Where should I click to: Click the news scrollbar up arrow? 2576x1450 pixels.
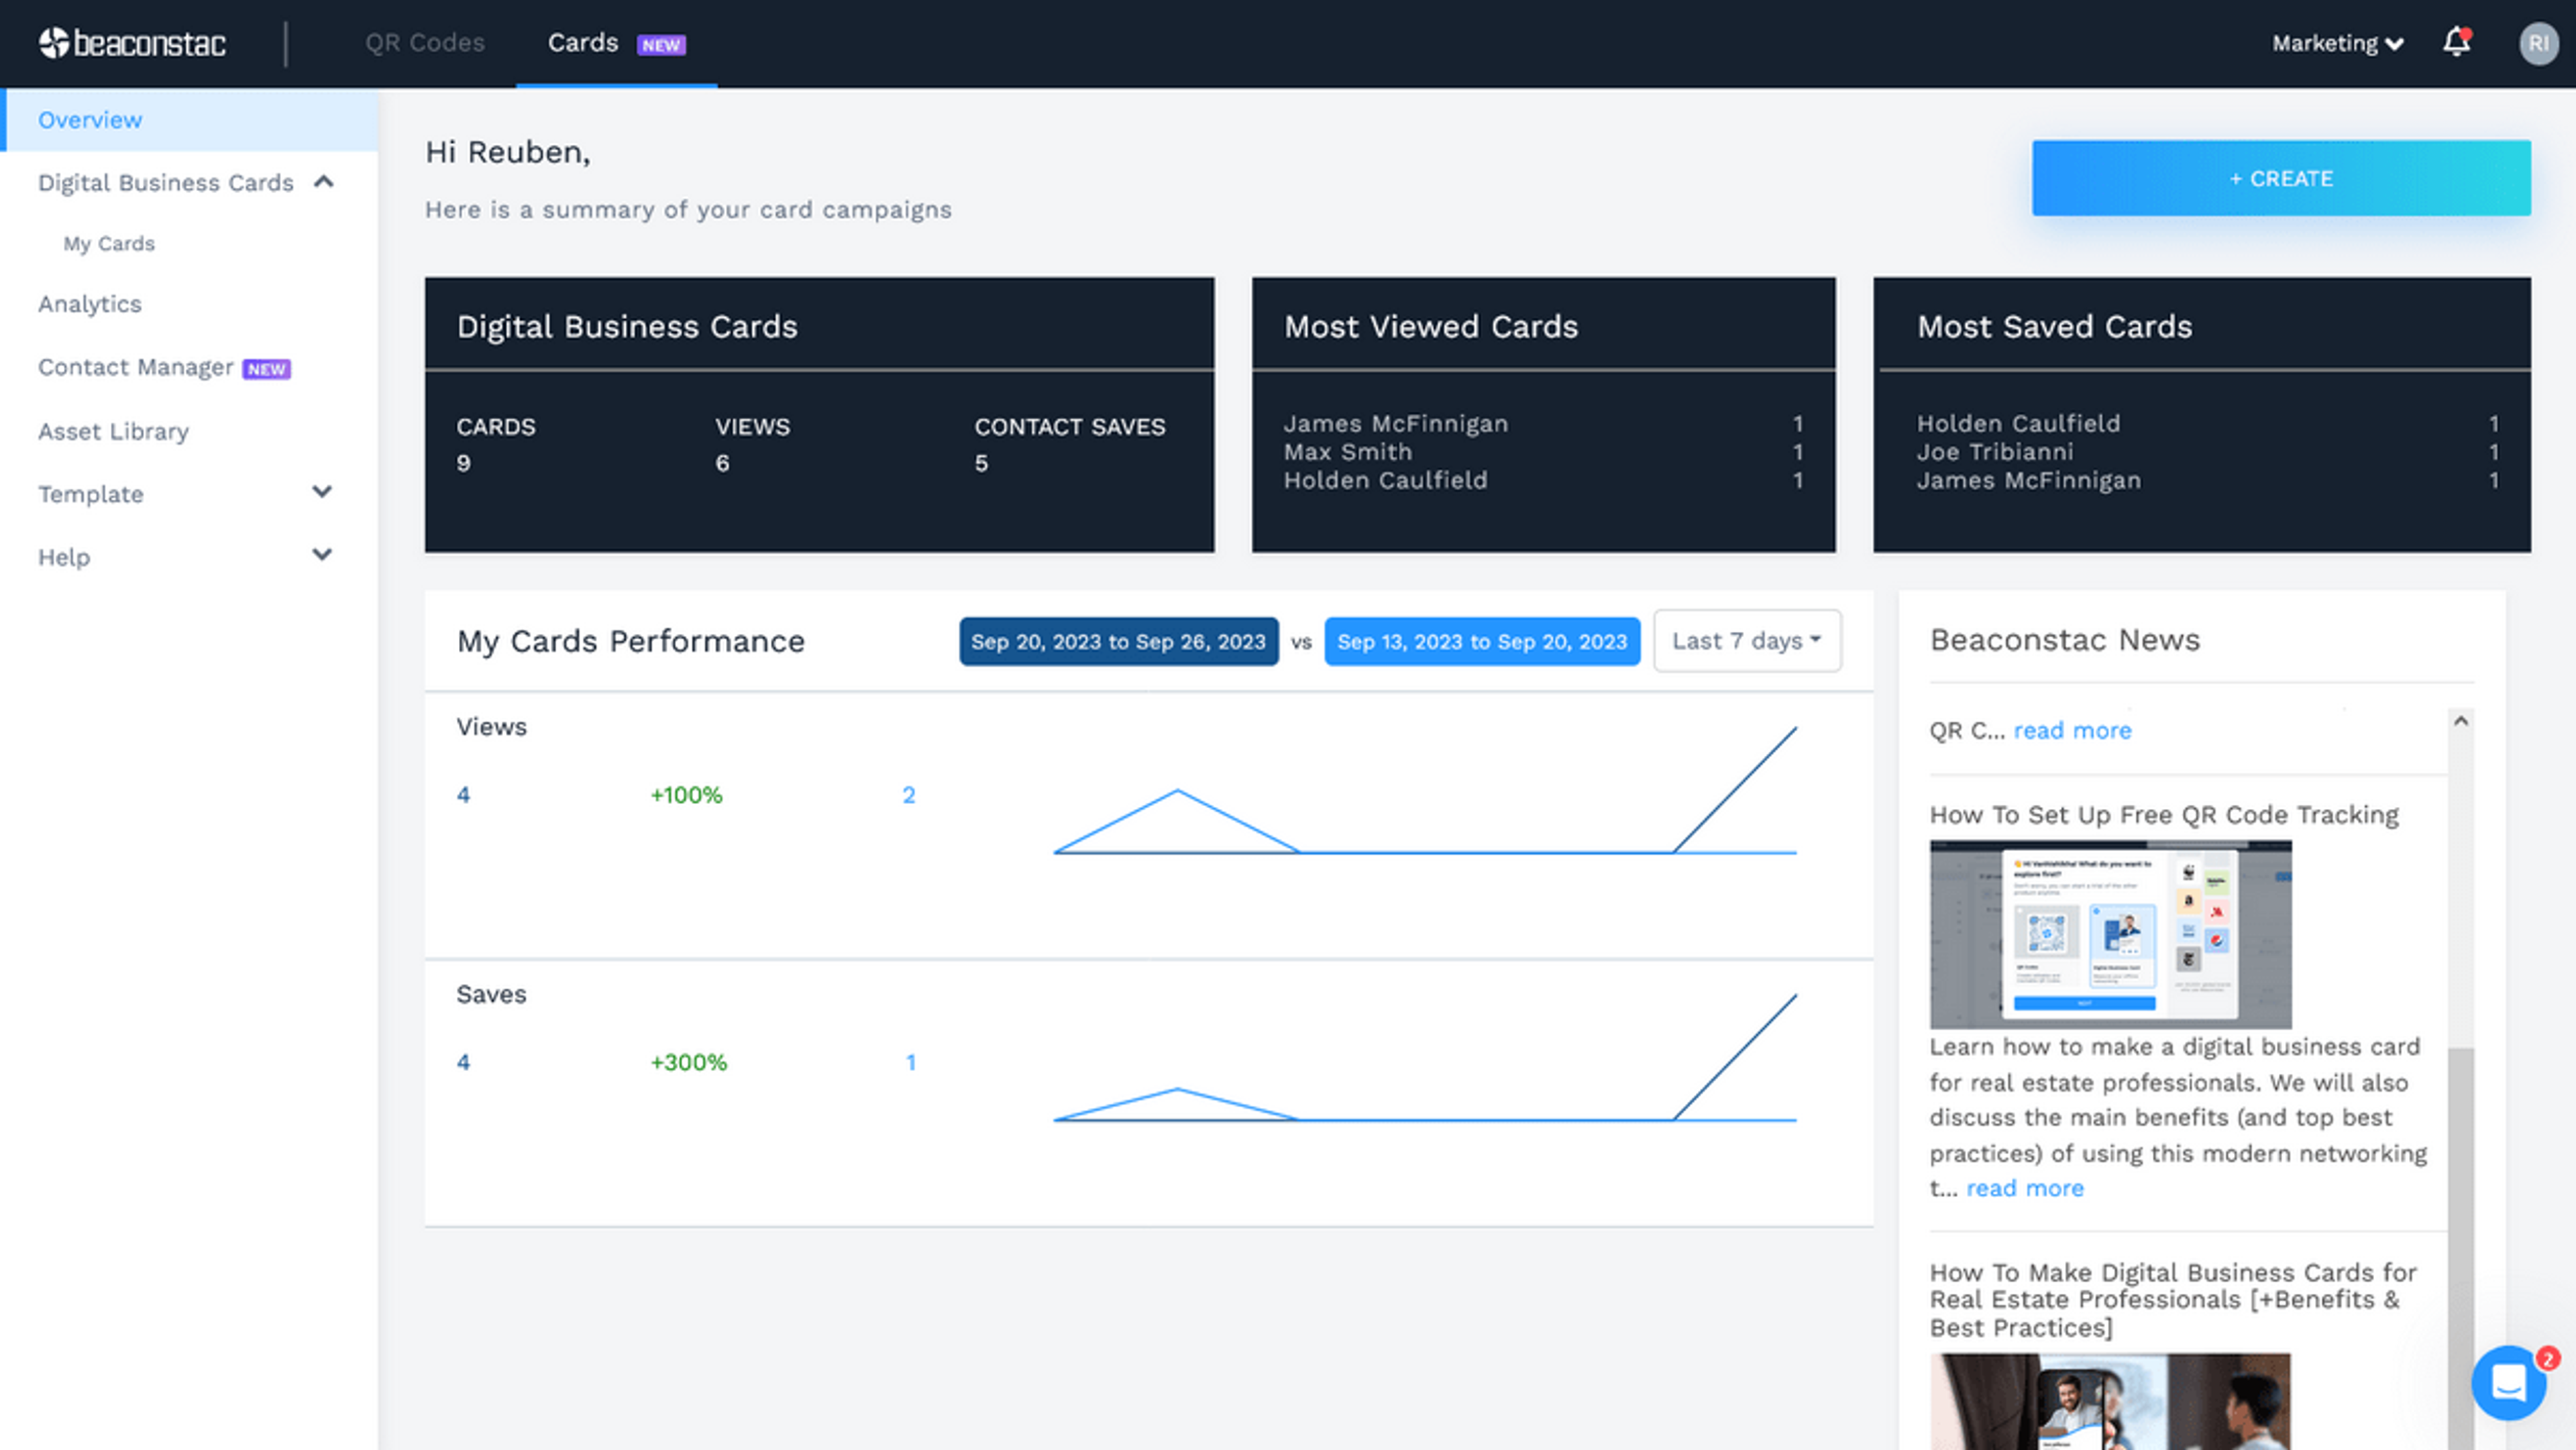pyautogui.click(x=2461, y=721)
